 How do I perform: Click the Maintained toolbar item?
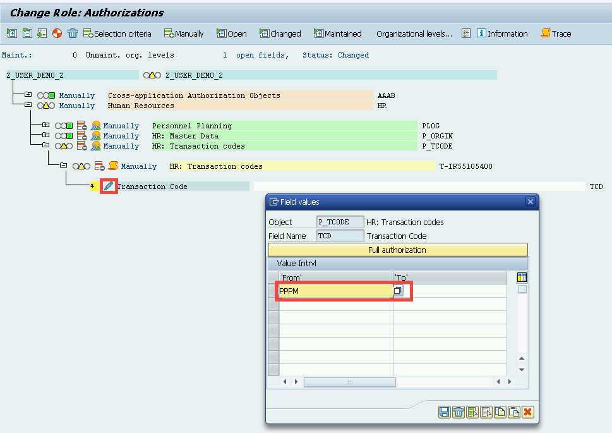click(x=338, y=34)
